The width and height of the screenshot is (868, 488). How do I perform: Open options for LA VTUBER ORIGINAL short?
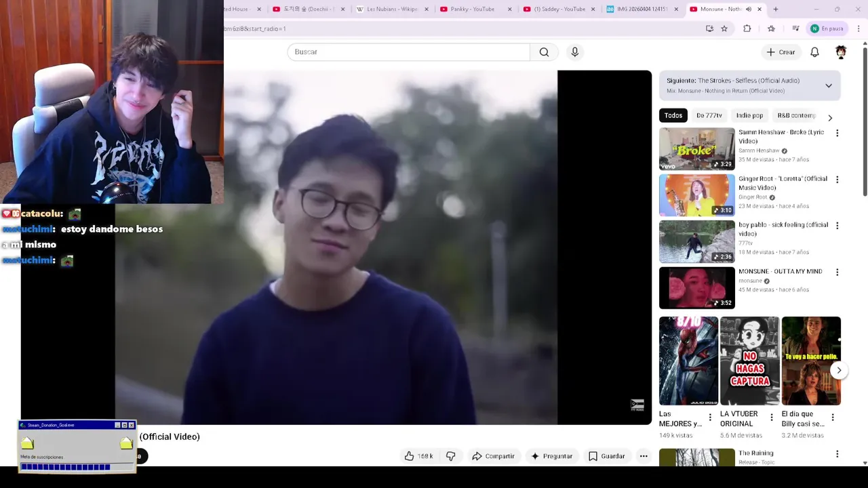coord(771,418)
